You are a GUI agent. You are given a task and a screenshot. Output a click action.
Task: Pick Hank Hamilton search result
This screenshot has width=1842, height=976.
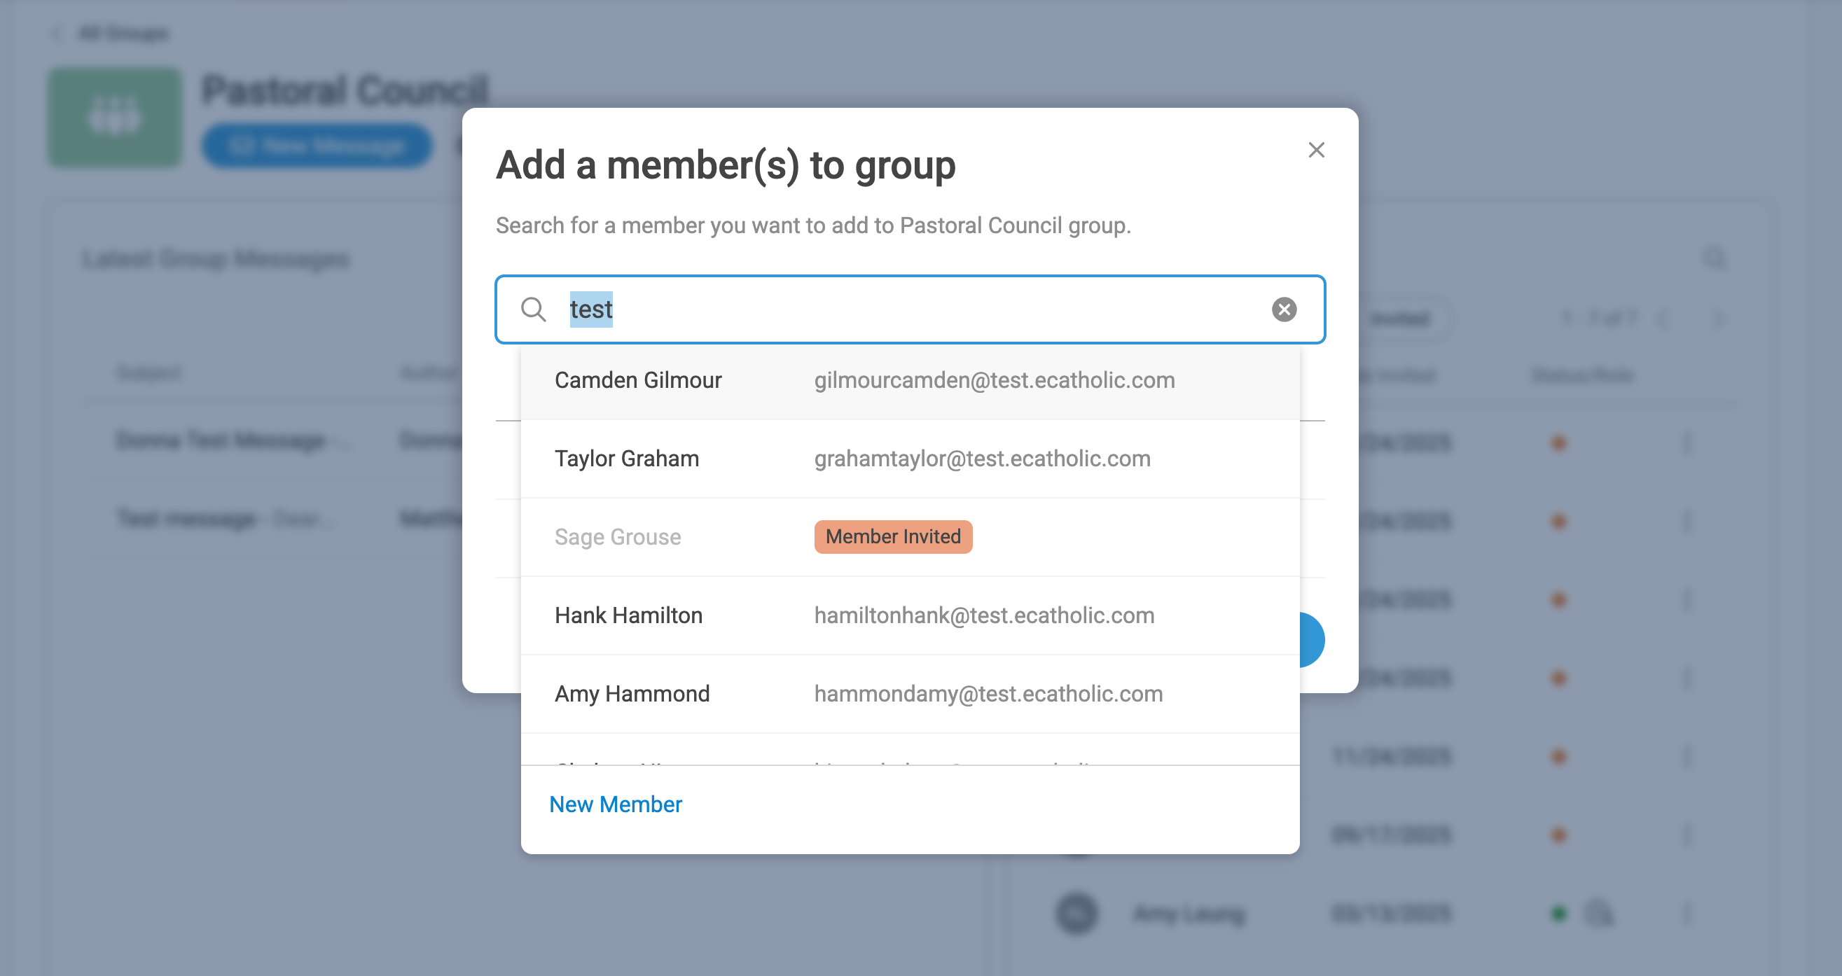click(628, 615)
